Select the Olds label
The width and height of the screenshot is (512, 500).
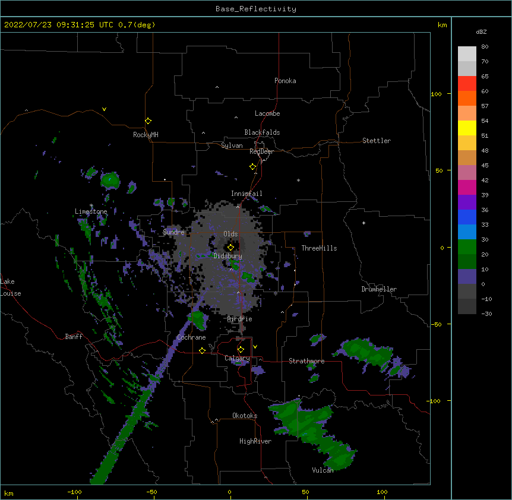click(230, 234)
